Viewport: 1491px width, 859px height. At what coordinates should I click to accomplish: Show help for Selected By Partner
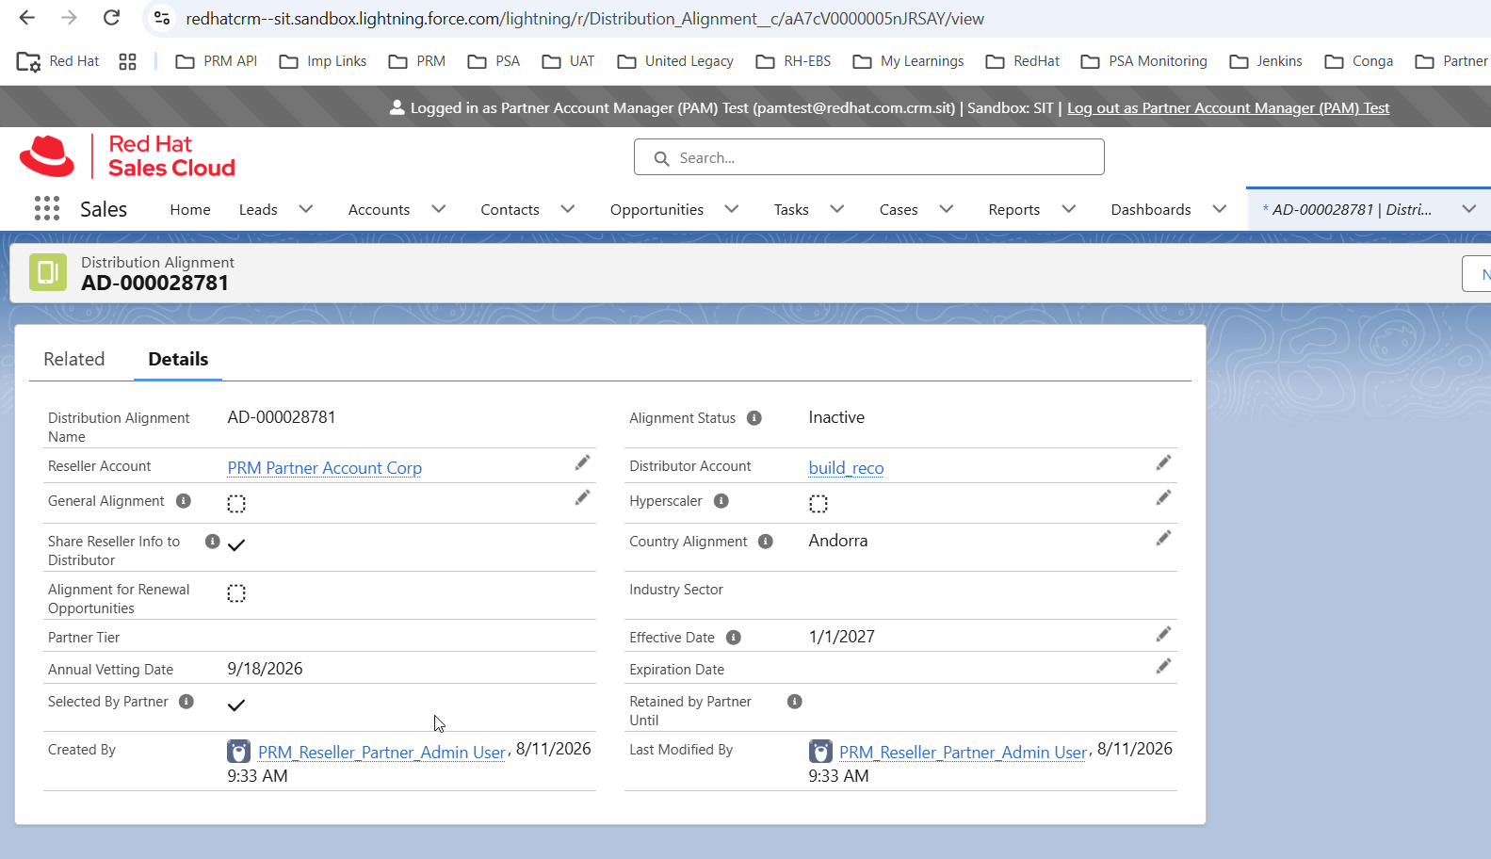tap(186, 702)
